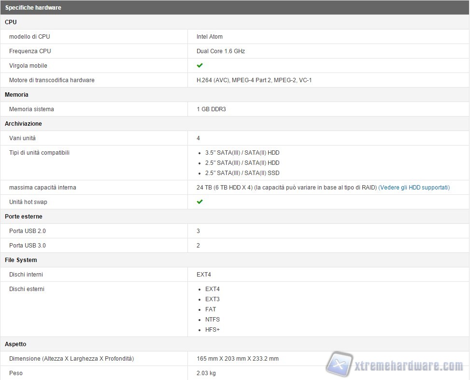Screen dimensions: 470x380
Task: Open the Vedere gli HDD supportati link
Action: (414, 187)
